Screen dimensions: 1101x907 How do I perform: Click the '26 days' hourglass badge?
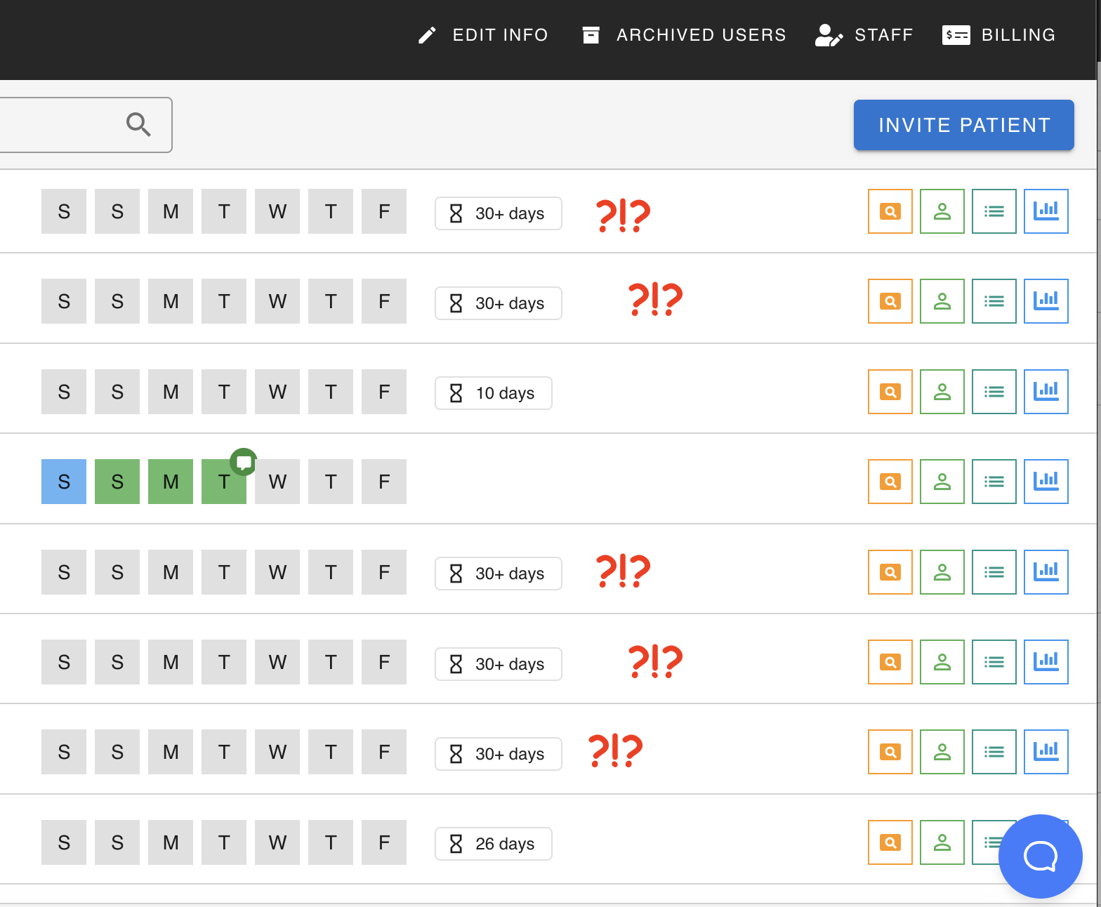click(x=494, y=844)
